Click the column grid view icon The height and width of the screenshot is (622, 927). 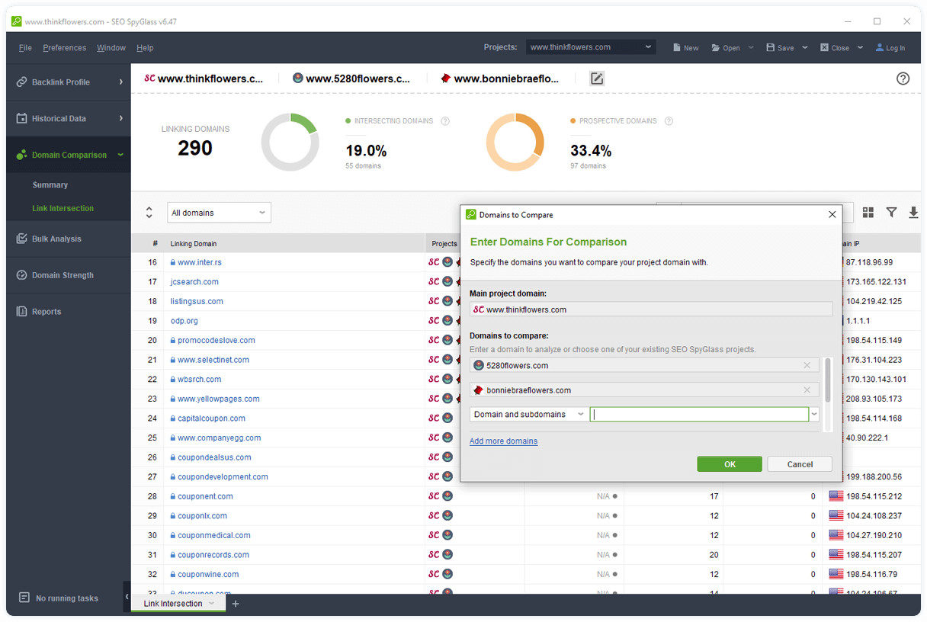pyautogui.click(x=868, y=213)
